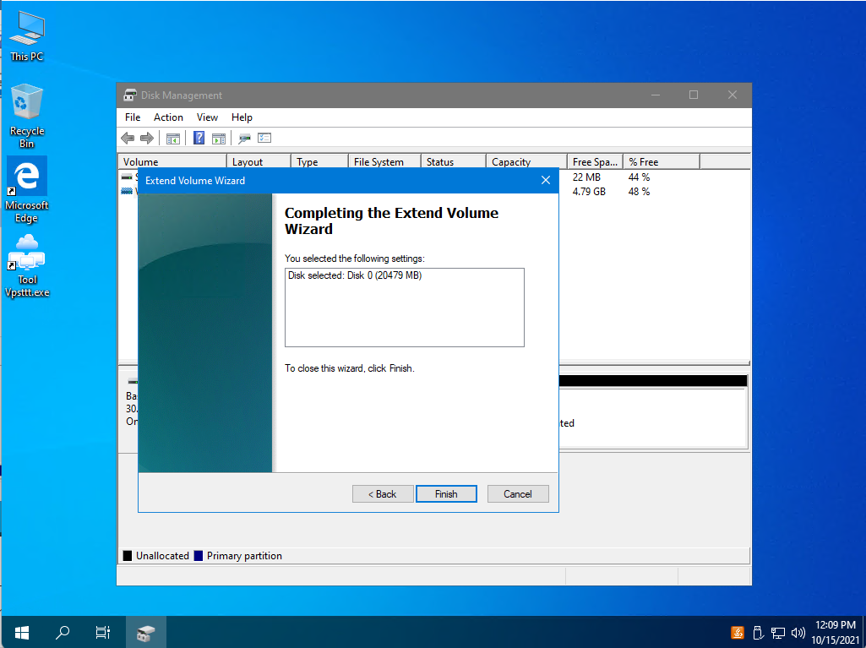866x648 pixels.
Task: Click the Status column header
Action: click(454, 162)
